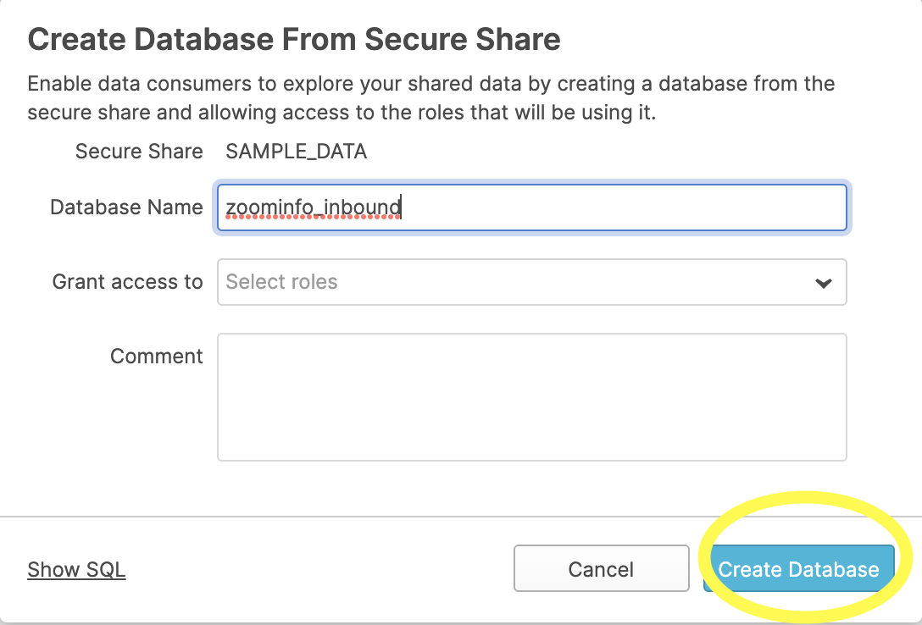Cancel the database creation dialog
This screenshot has width=922, height=625.
coord(601,569)
